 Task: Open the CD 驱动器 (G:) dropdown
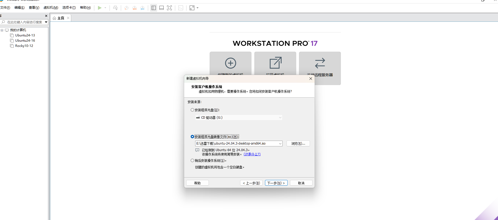pos(239,118)
